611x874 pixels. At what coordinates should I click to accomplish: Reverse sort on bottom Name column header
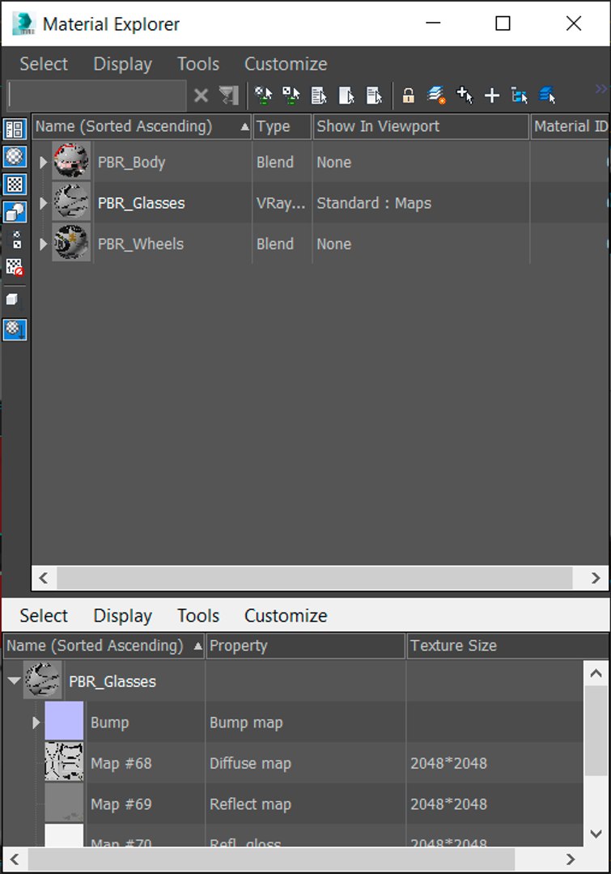(x=104, y=646)
